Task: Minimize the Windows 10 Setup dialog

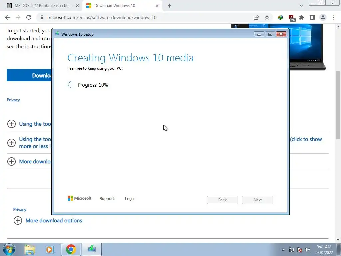Action: point(259,34)
